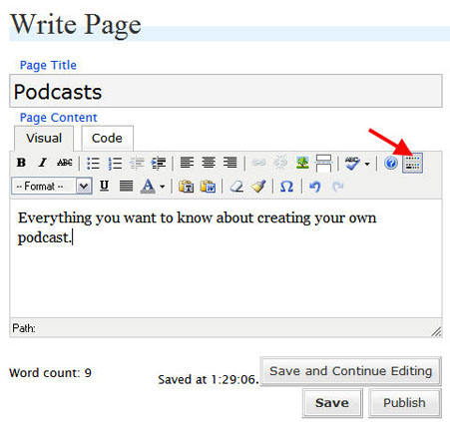Image resolution: width=450 pixels, height=422 pixels.
Task: Insert a page break (More tag)
Action: [x=323, y=163]
